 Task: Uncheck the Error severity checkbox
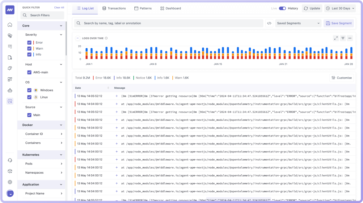29,43
